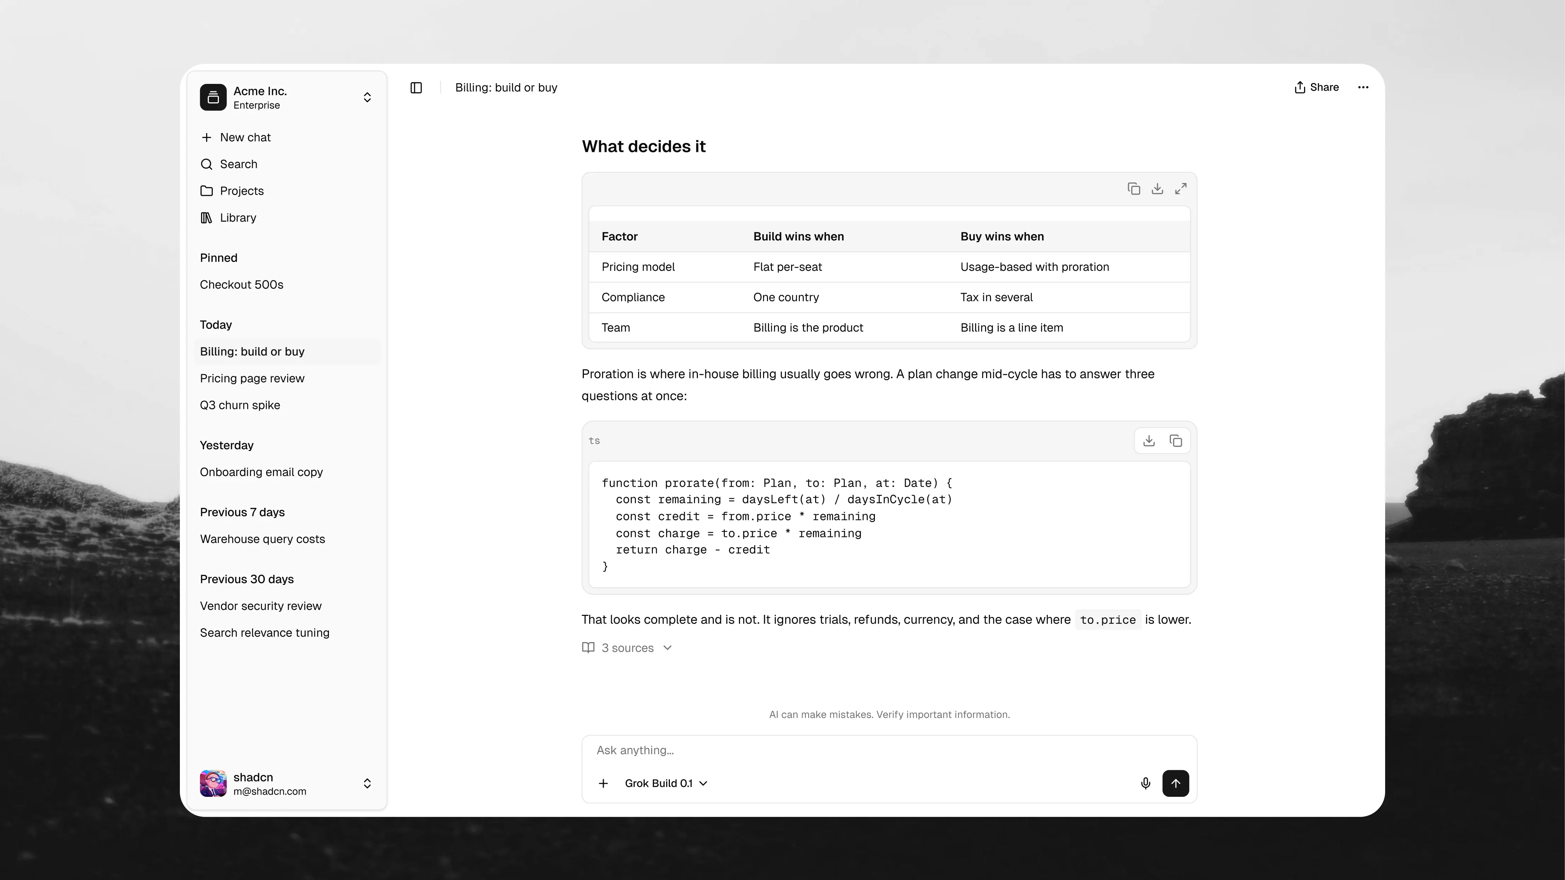Download the ts code block
The width and height of the screenshot is (1565, 880).
click(1149, 441)
